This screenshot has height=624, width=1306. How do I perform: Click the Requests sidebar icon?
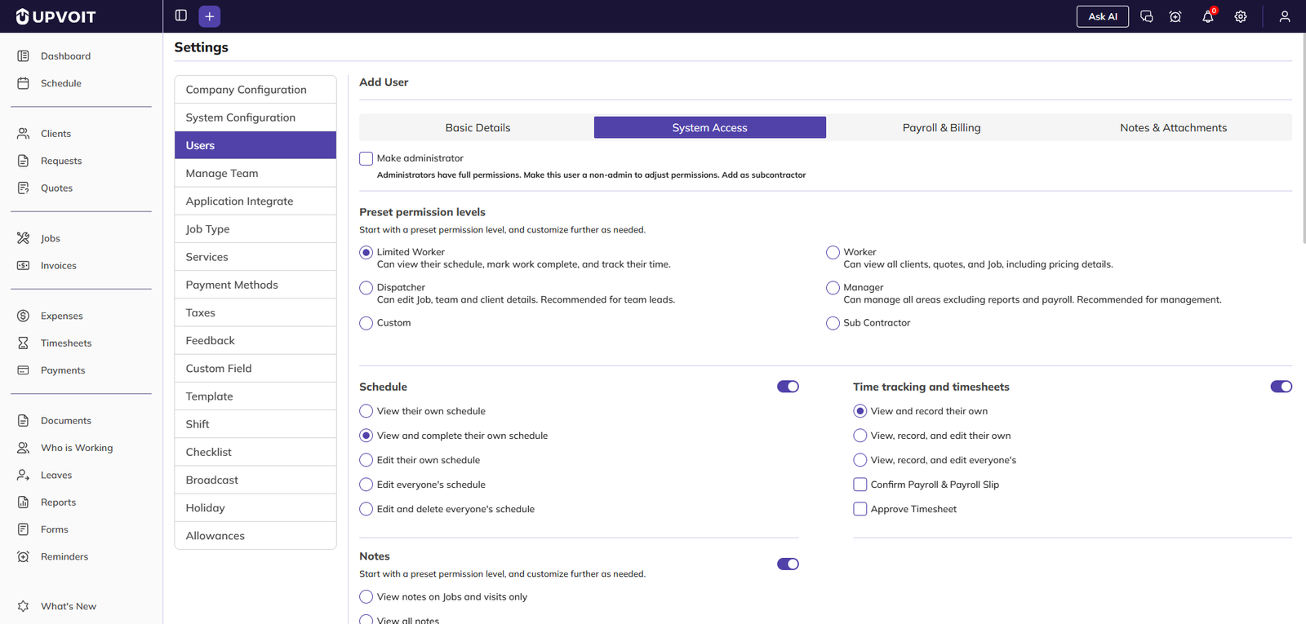24,161
